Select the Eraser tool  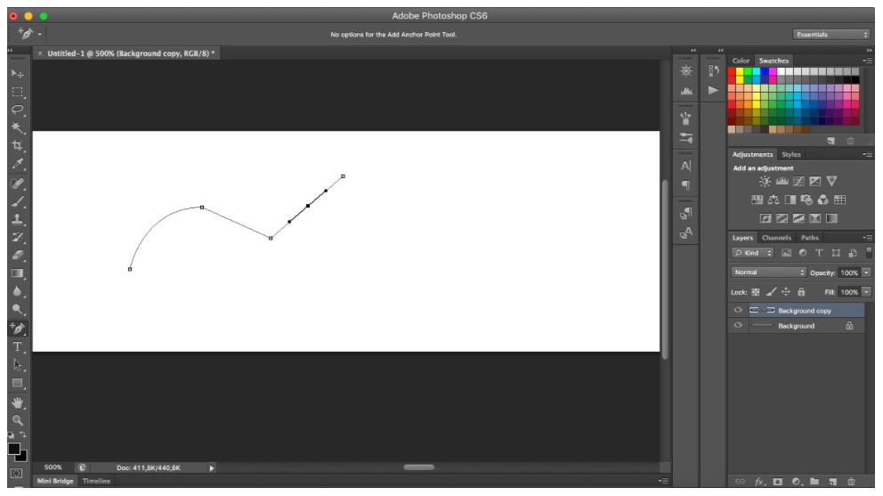tap(18, 256)
